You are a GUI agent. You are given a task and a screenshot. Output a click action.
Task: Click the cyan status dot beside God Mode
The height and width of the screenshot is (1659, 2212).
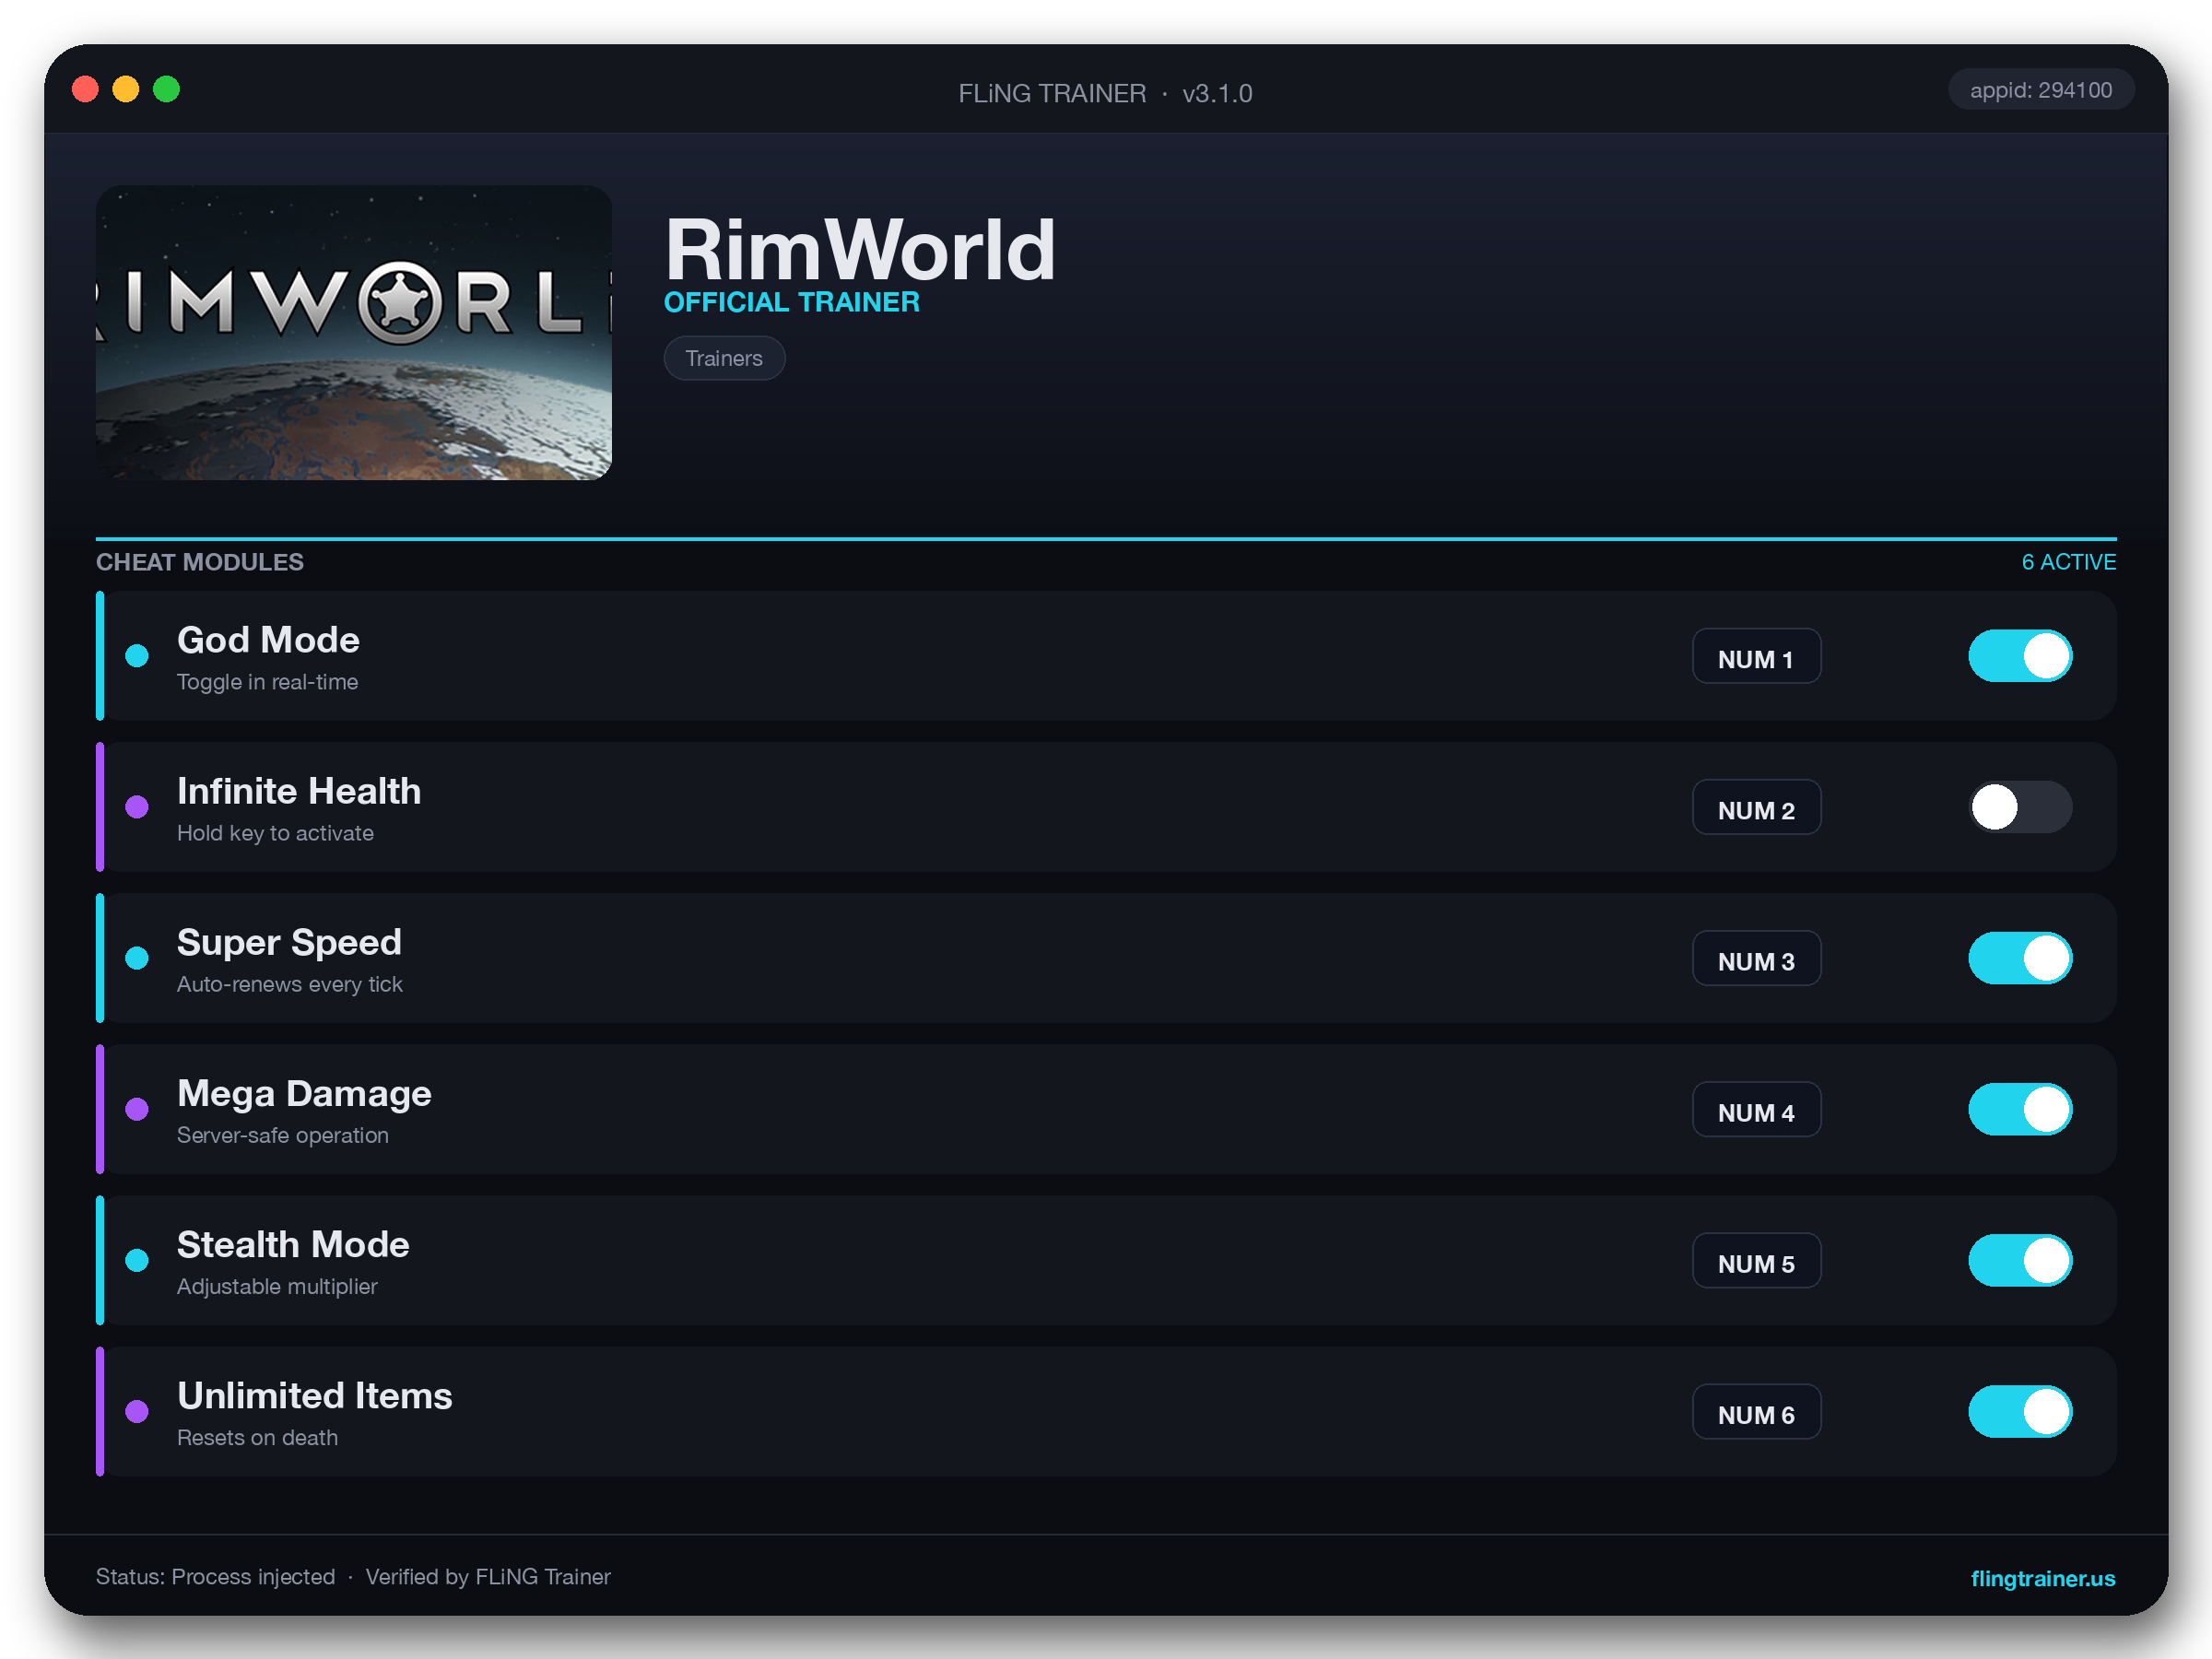point(137,656)
